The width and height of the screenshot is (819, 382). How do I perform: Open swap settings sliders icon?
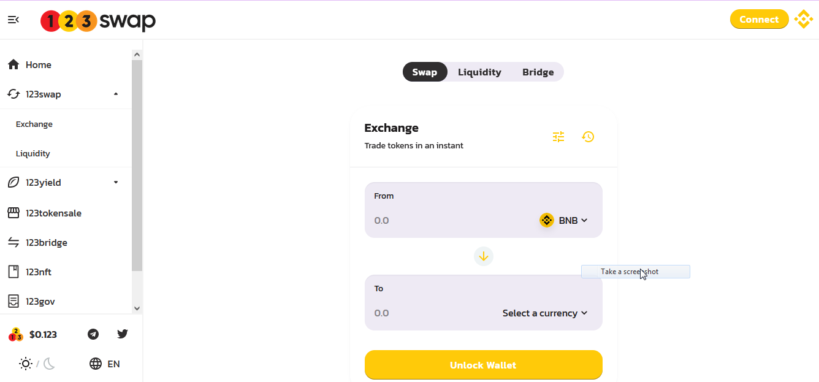click(558, 137)
